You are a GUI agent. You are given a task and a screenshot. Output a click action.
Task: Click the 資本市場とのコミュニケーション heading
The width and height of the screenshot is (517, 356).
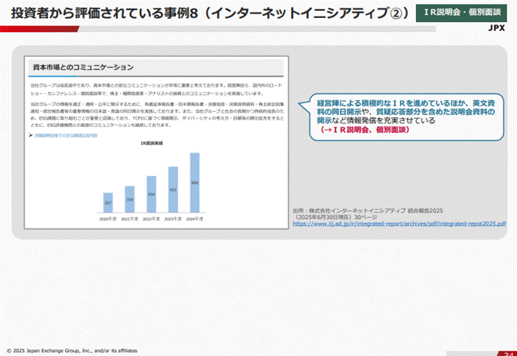tap(83, 67)
